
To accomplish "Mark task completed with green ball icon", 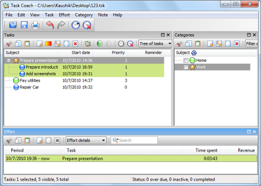I will 100,44.
